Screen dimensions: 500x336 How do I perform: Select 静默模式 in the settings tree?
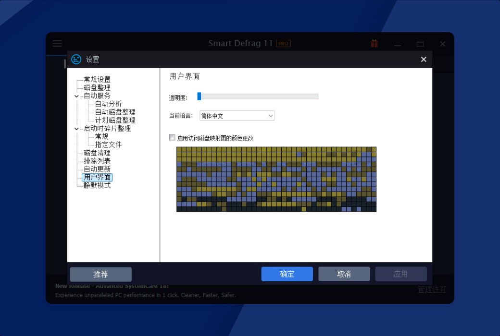coord(97,185)
